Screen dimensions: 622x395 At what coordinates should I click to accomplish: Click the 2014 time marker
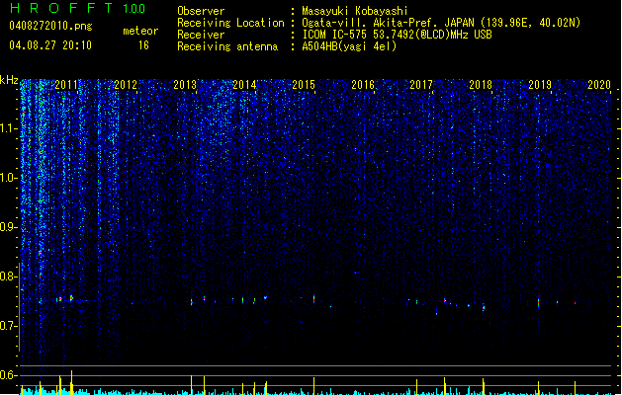point(244,85)
